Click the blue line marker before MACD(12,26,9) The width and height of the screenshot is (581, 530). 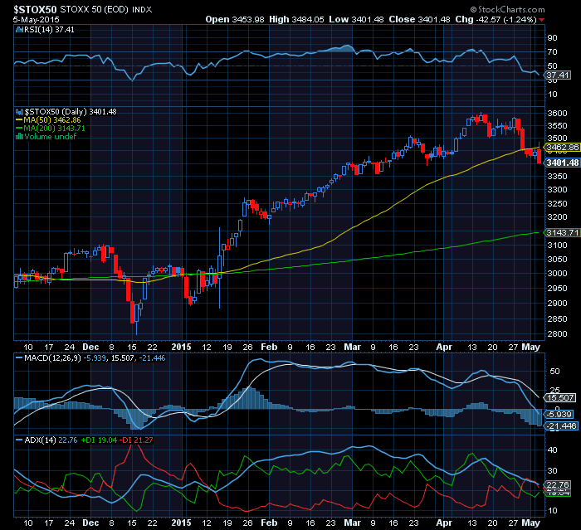[x=19, y=358]
